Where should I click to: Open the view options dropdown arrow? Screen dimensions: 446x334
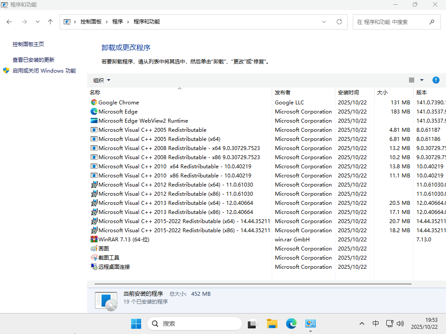[421, 80]
